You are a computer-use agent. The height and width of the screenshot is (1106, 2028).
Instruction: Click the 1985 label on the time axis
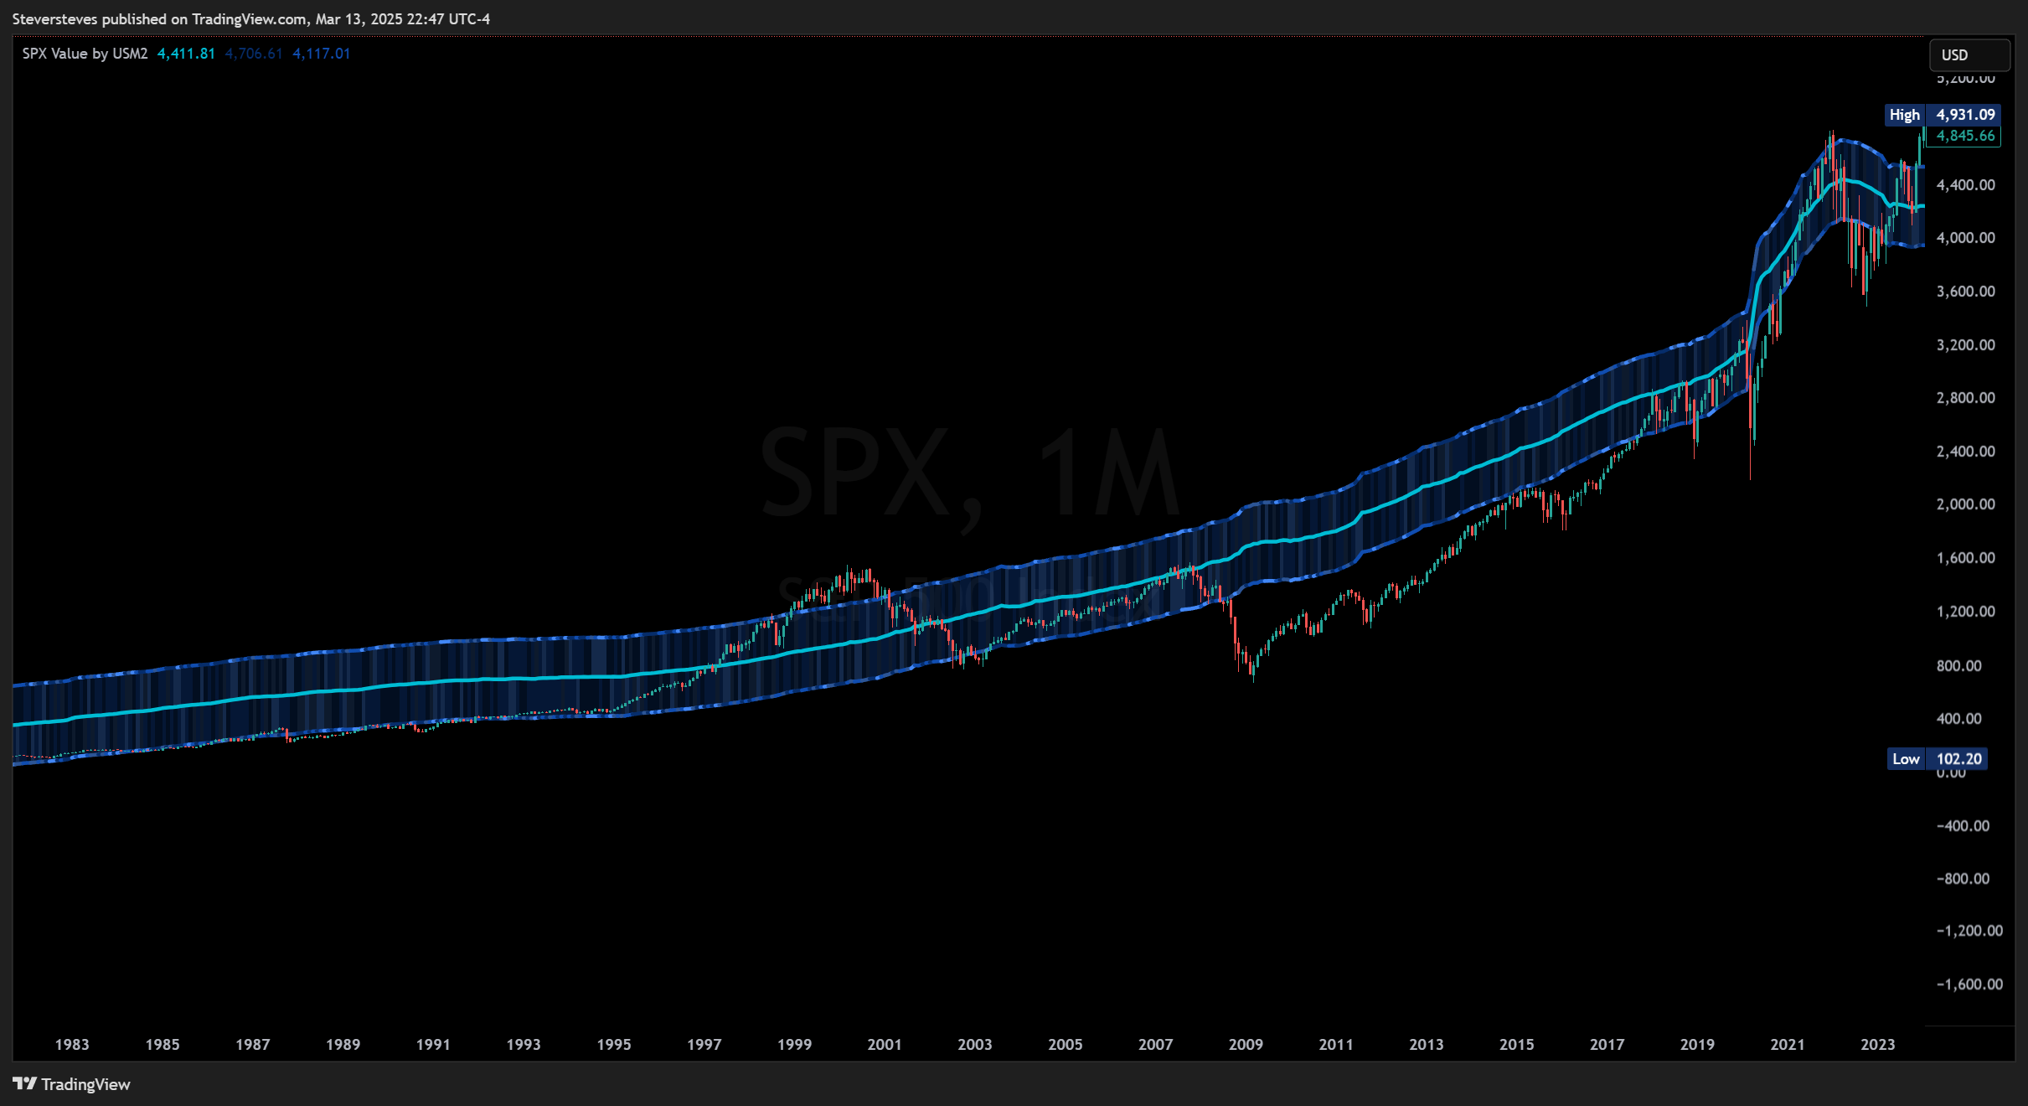coord(163,1045)
